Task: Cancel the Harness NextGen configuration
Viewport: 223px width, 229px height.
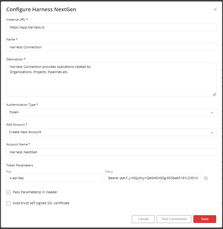Action: pos(143,219)
